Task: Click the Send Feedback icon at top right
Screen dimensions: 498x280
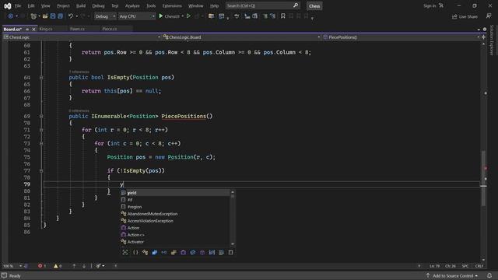Action: pos(489,16)
